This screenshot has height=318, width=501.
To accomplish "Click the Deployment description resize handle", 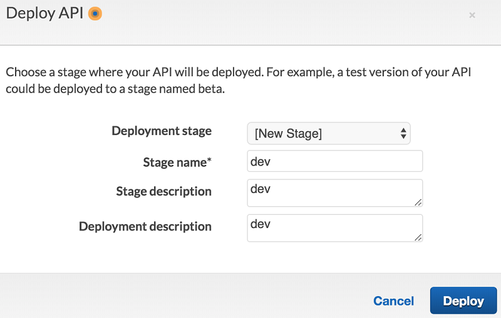I will [418, 237].
